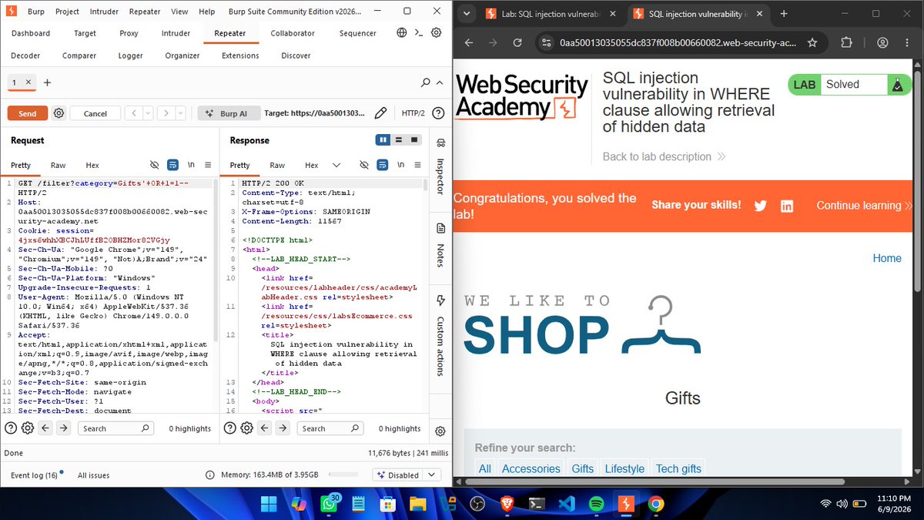Open new Chrome tab with plus
Viewport: 924px width, 520px height.
[x=784, y=14]
